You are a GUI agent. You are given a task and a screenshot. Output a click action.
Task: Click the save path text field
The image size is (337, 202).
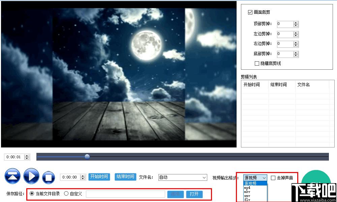[125, 194]
